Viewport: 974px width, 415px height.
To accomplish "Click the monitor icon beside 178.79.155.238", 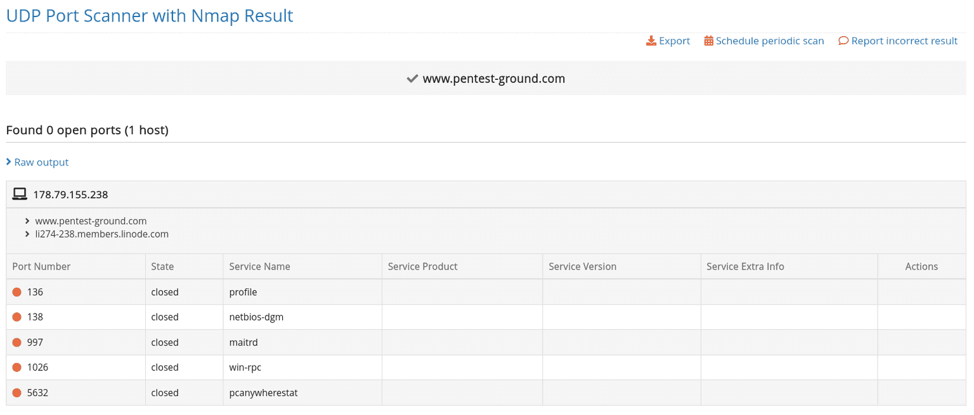I will click(x=19, y=194).
